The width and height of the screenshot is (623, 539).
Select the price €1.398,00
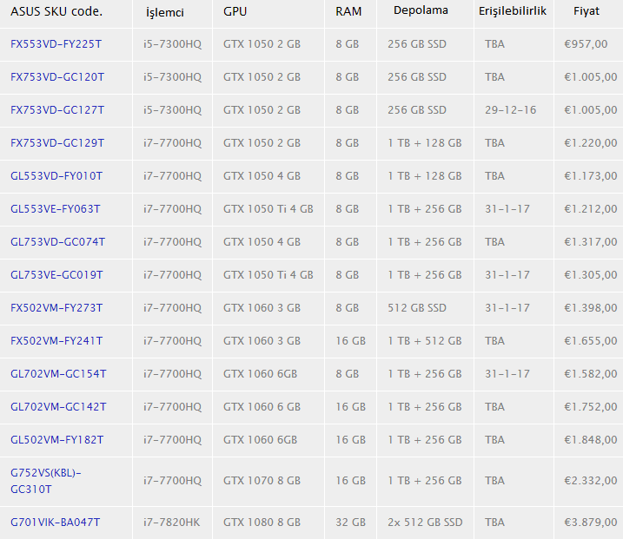(591, 307)
